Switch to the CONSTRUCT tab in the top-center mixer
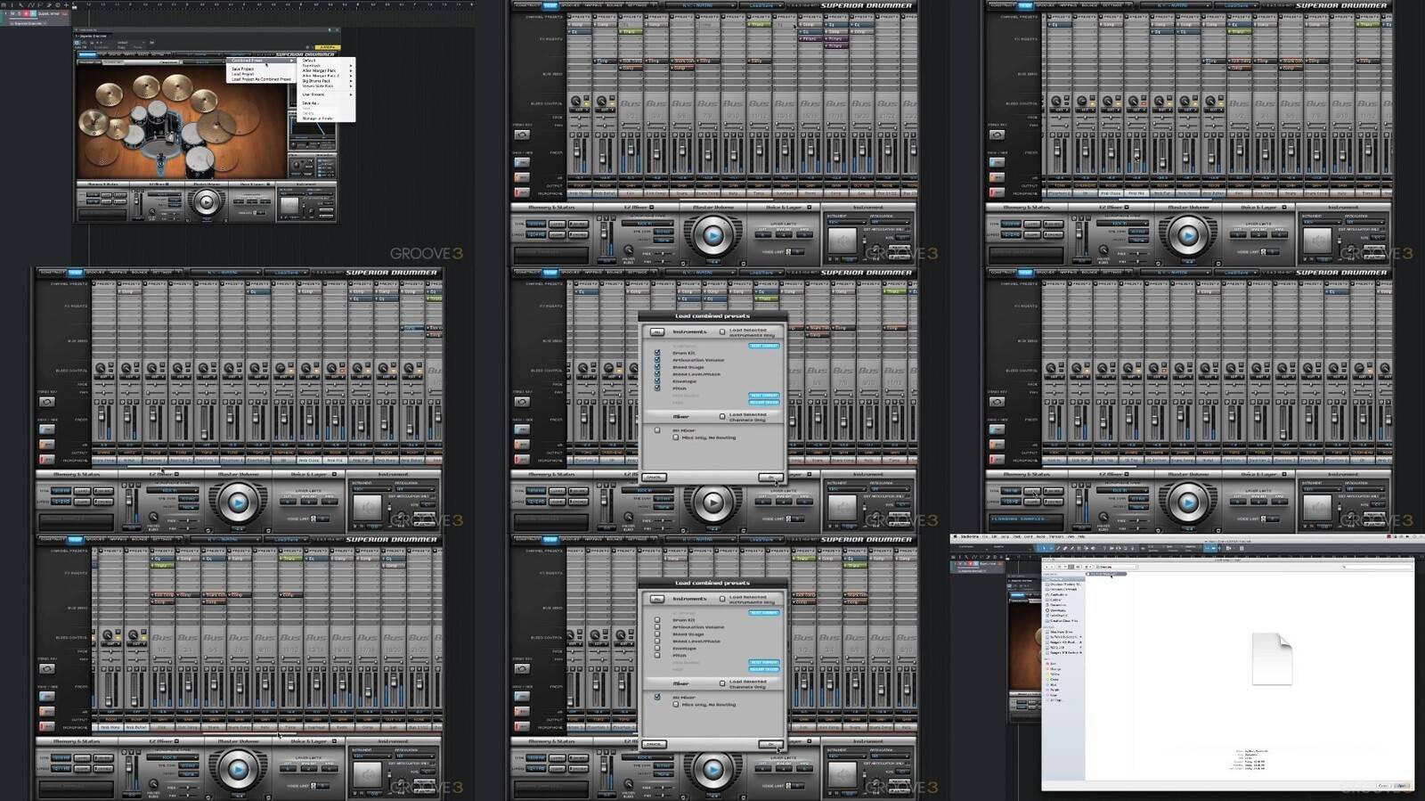Viewport: 1425px width, 801px height. [527, 5]
